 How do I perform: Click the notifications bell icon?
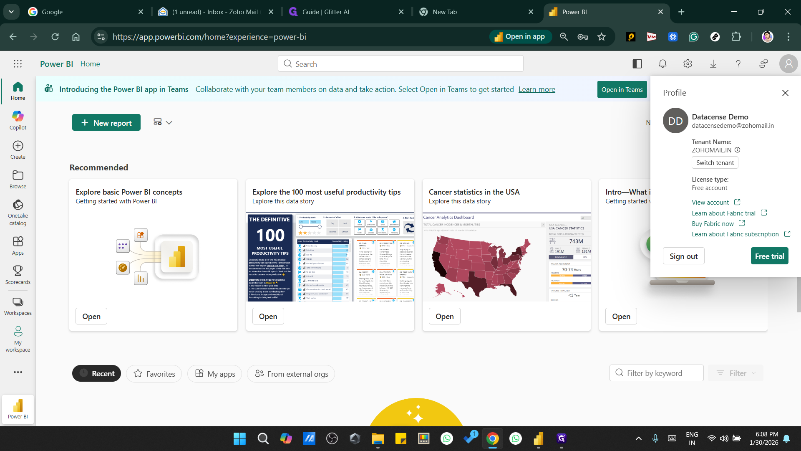[662, 64]
